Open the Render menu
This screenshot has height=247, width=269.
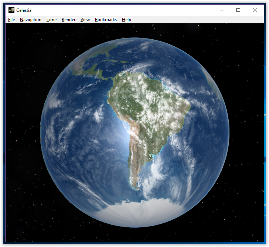[x=68, y=20]
